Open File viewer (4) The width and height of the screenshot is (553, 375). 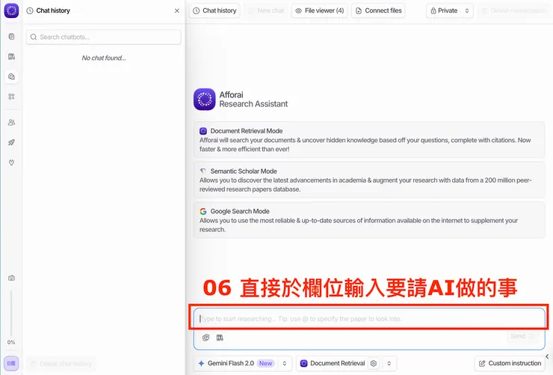point(320,10)
